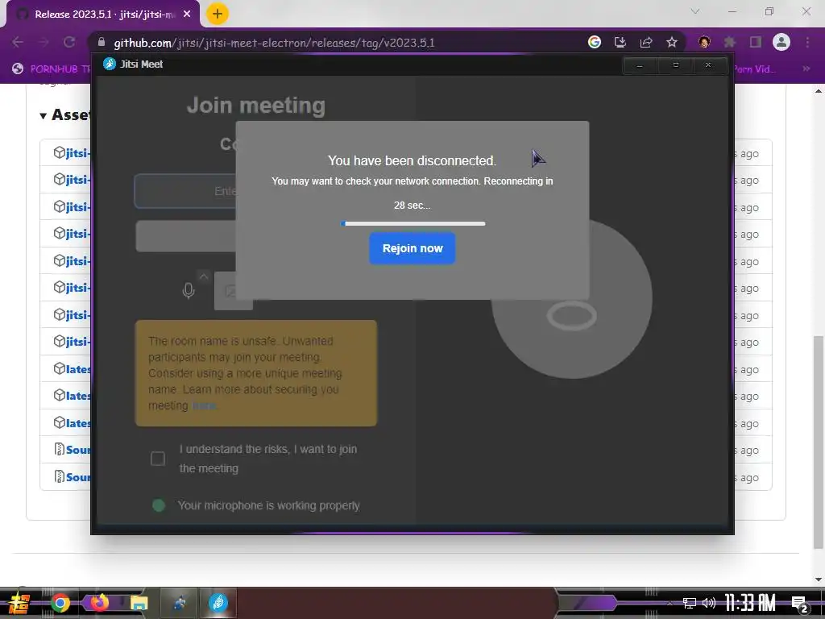Bookmark this page with the star icon
The image size is (825, 619).
672,42
